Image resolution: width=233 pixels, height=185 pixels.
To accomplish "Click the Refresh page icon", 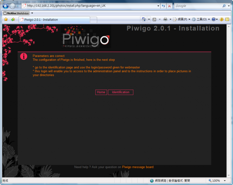I will click(x=163, y=6).
